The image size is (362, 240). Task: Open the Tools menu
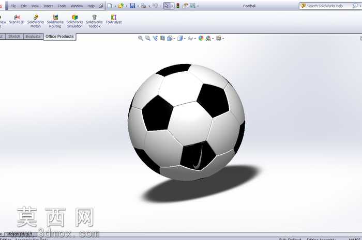[x=62, y=6]
